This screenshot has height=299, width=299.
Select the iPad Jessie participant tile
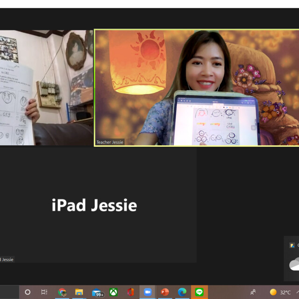[x=98, y=205]
